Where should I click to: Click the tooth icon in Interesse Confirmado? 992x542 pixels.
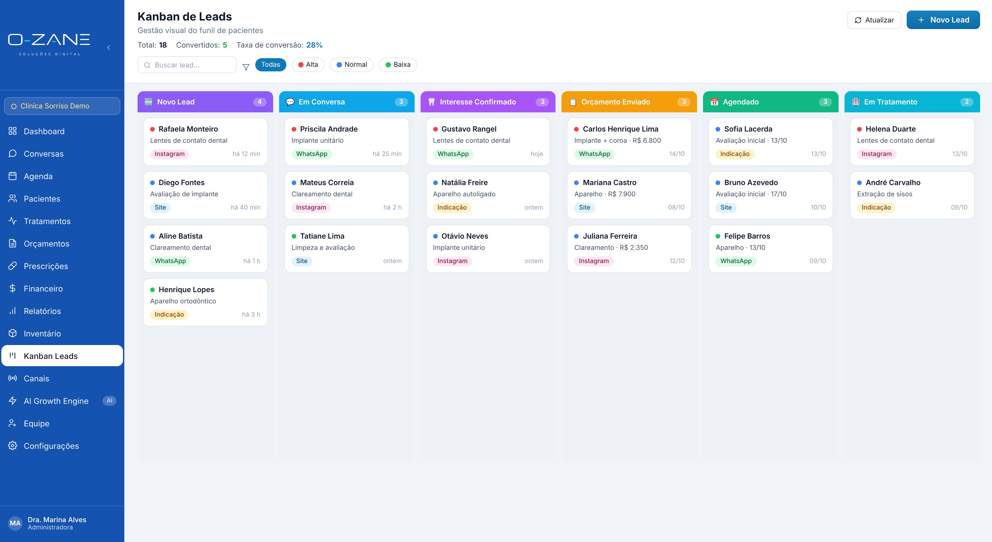(x=431, y=102)
